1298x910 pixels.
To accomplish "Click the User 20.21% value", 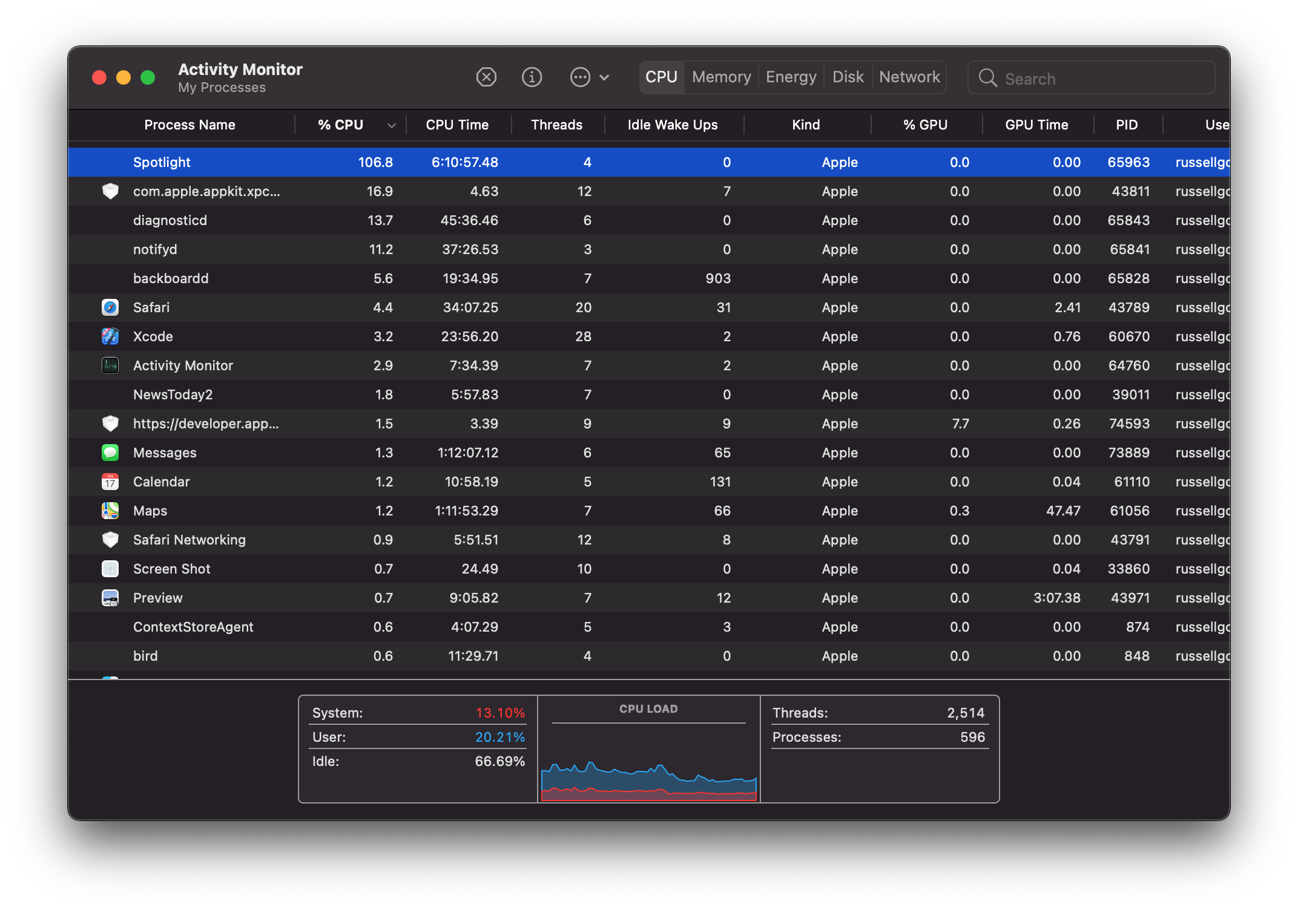I will 500,737.
